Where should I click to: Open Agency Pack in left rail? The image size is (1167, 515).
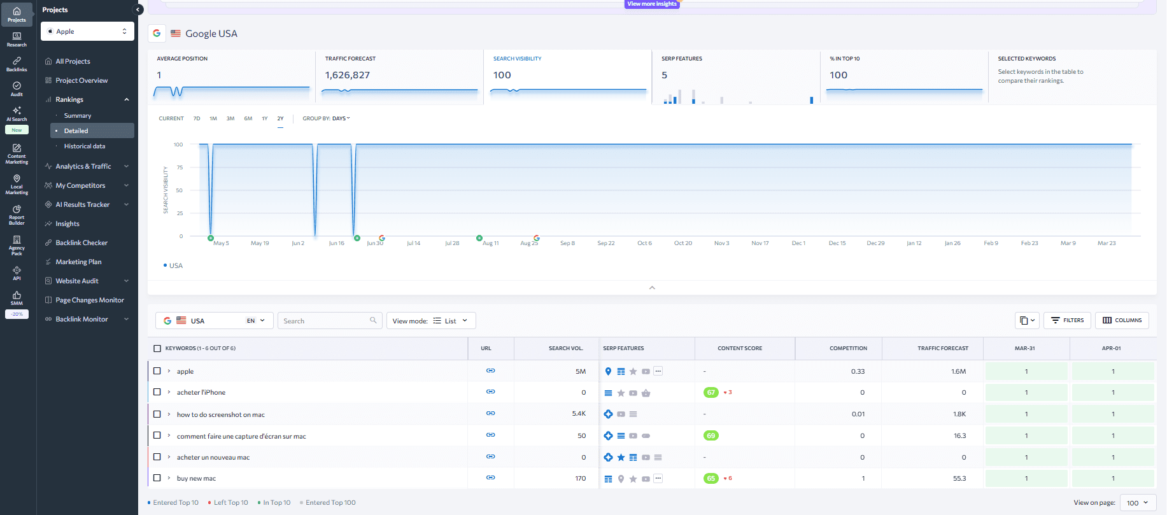tap(17, 245)
